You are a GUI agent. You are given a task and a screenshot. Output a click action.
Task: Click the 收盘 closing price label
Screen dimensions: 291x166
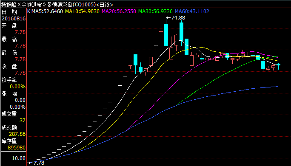pyautogui.click(x=9, y=66)
